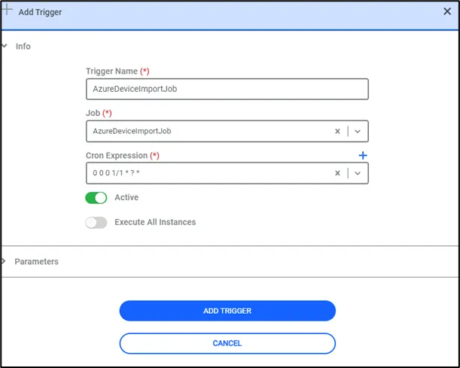Clear the Cron Expression field value
This screenshot has height=368, width=460.
coord(337,173)
